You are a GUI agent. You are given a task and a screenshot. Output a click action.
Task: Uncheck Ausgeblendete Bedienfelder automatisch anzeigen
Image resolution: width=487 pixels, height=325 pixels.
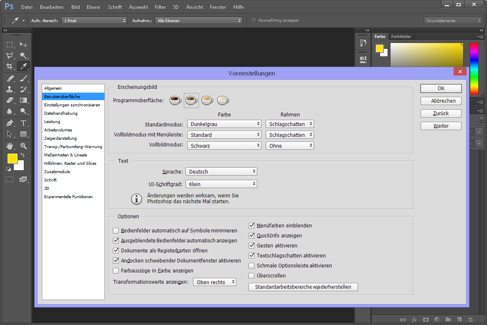116,241
